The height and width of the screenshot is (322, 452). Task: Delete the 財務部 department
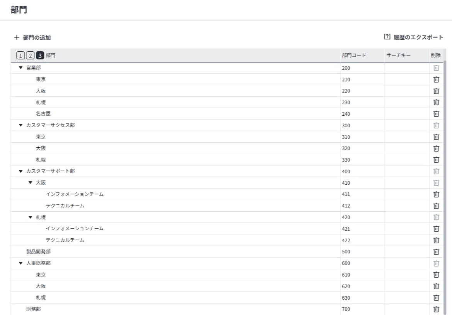pos(436,309)
